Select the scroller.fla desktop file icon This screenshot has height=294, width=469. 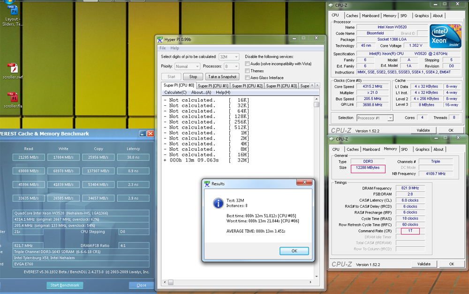tap(13, 100)
